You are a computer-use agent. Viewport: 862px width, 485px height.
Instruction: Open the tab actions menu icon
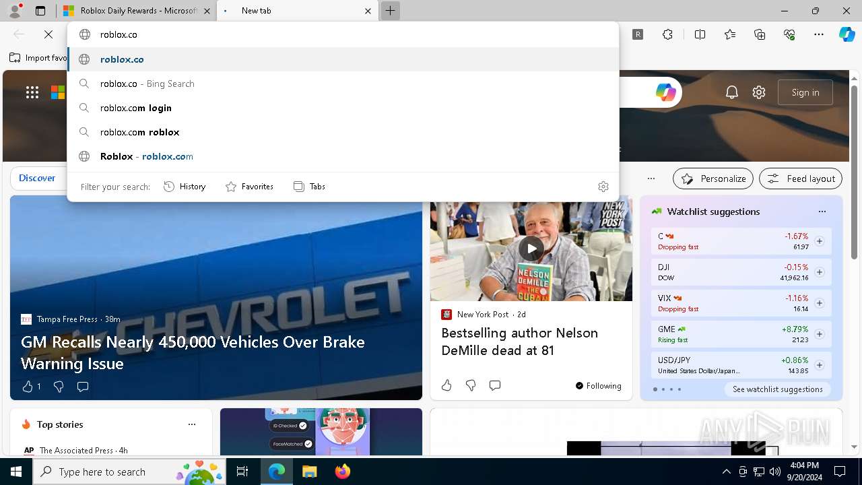coord(40,11)
